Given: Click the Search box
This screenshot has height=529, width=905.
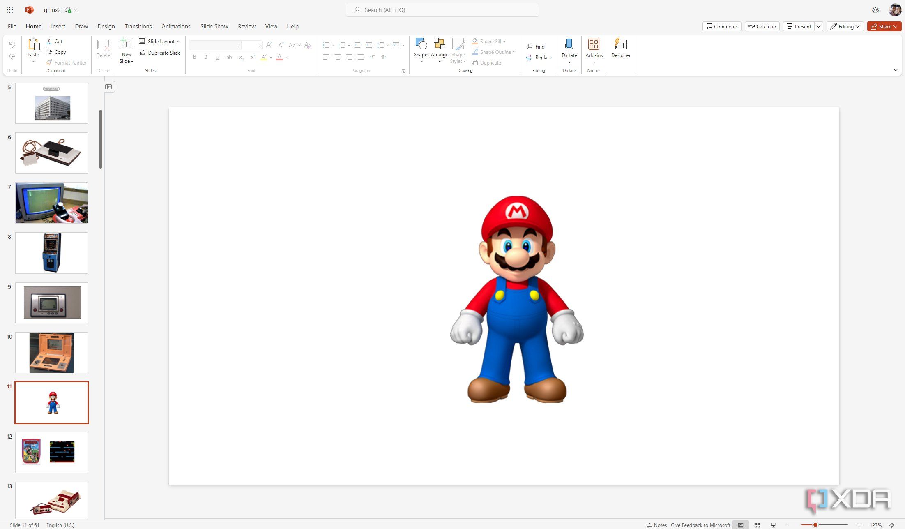Looking at the screenshot, I should (x=442, y=10).
